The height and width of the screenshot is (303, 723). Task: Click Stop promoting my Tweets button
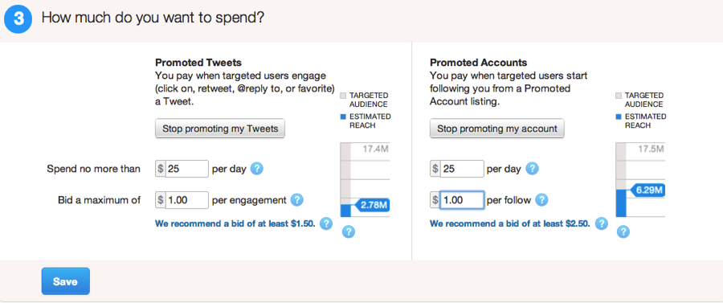pyautogui.click(x=220, y=129)
